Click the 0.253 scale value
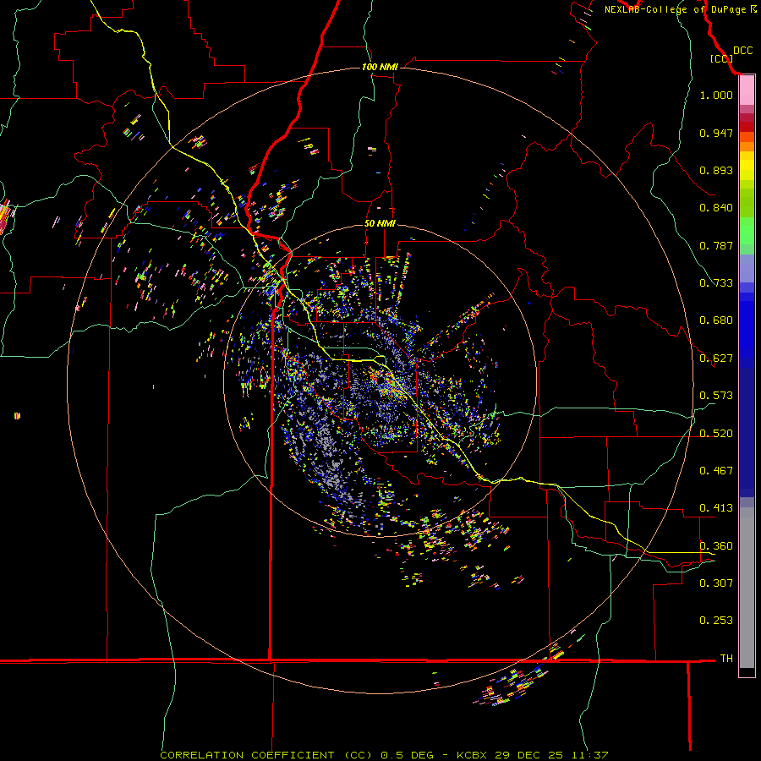Viewport: 761px width, 761px height. click(x=716, y=621)
